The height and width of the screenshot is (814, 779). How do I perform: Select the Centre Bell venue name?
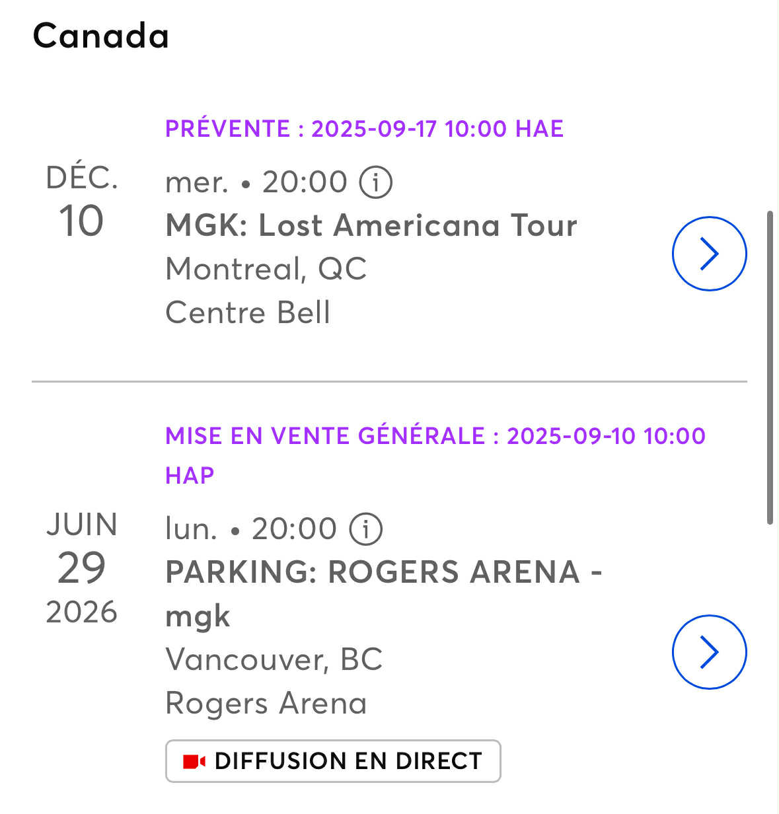[x=248, y=313]
